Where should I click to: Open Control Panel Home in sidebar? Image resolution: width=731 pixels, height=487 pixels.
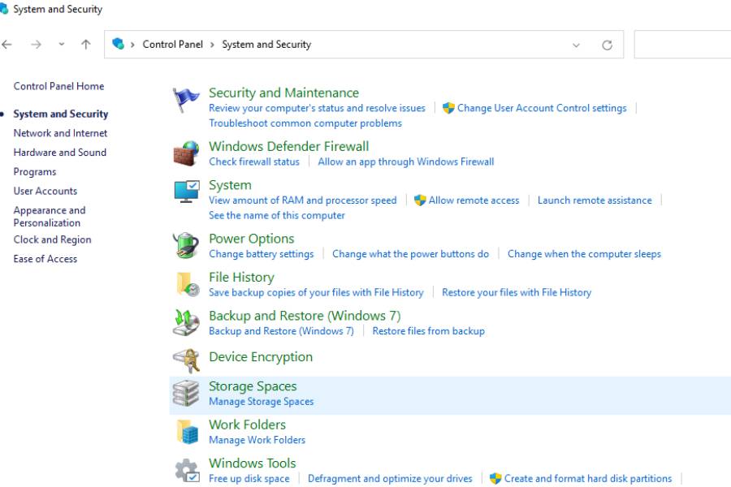58,86
